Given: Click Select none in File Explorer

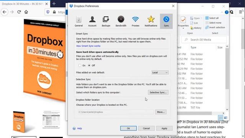Looking at the screenshot, I should tap(213, 23).
